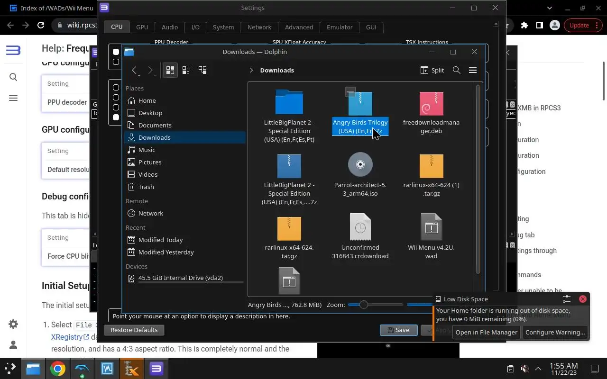The width and height of the screenshot is (607, 379).
Task: Open the Chrome extensions puzzle icon
Action: click(524, 25)
